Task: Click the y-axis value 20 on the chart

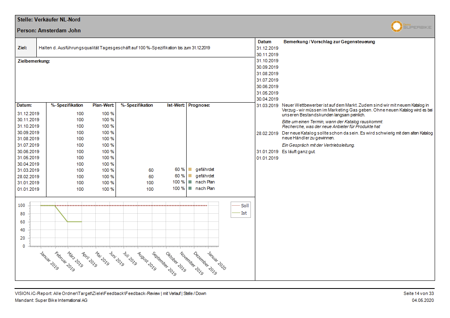Action: point(23,238)
